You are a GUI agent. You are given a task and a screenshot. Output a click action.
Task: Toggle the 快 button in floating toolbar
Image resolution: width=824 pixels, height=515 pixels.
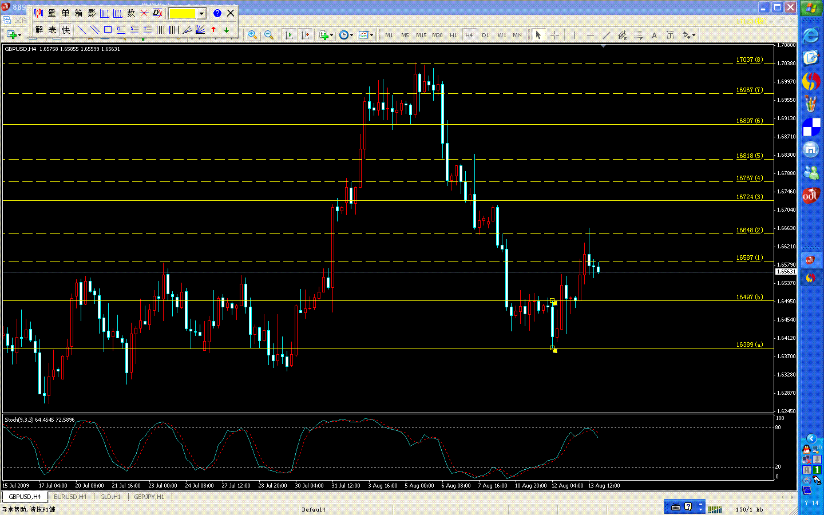click(66, 30)
